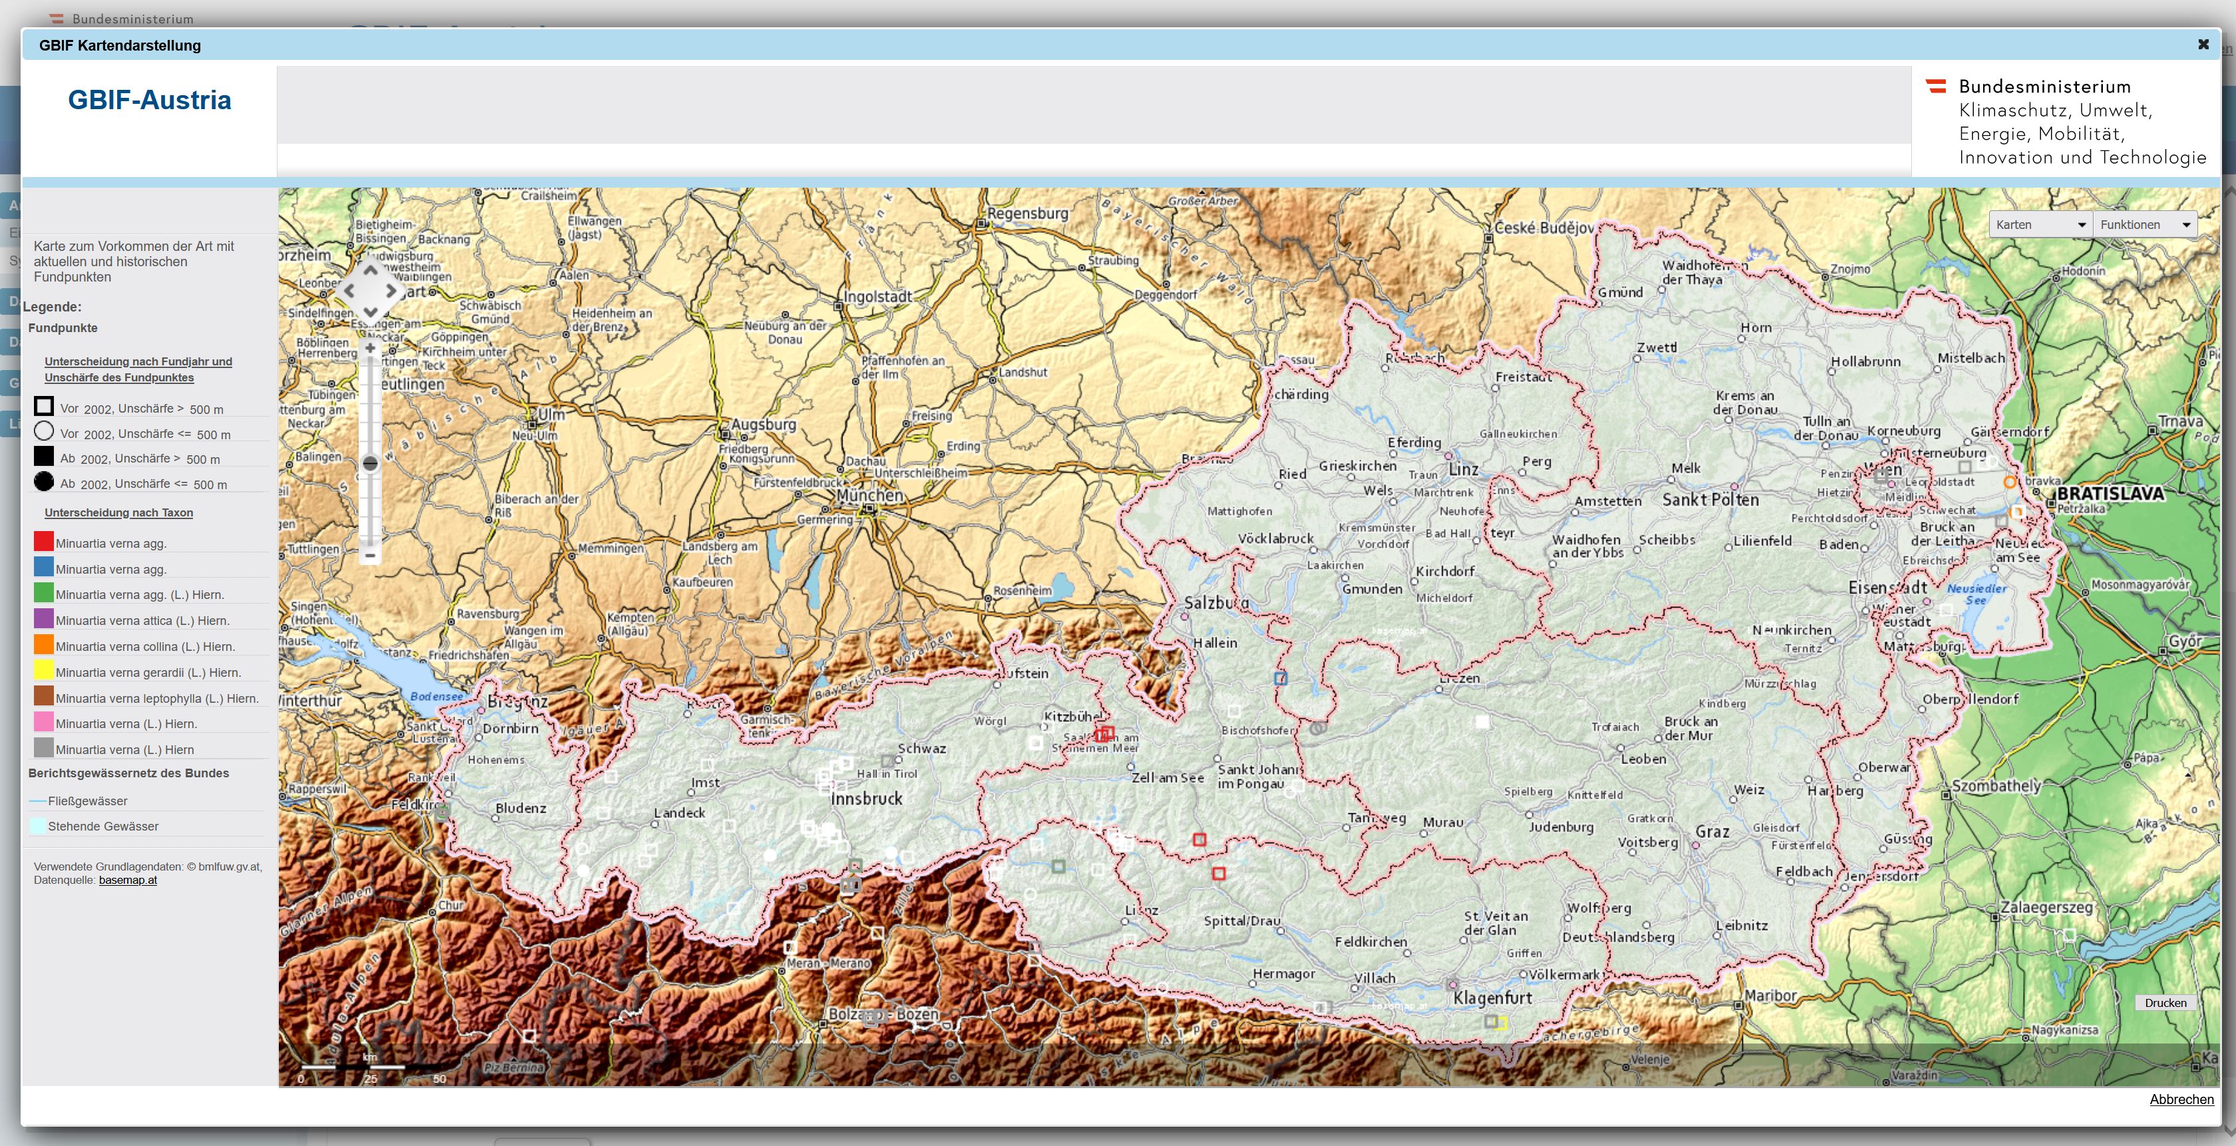Screen dimensions: 2236x1146
Task: Click the orange Minuartia verna collina swatch
Action: click(43, 645)
